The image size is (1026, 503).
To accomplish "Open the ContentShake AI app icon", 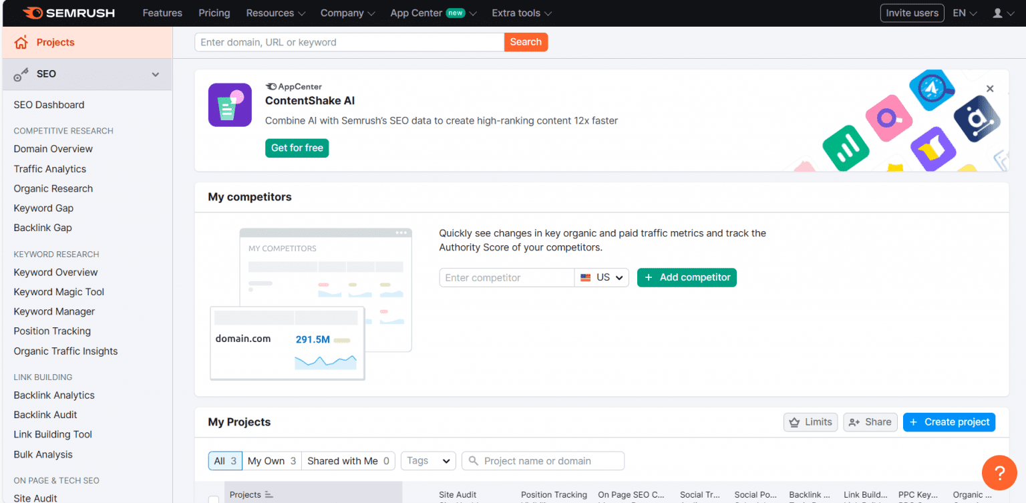I will [230, 105].
